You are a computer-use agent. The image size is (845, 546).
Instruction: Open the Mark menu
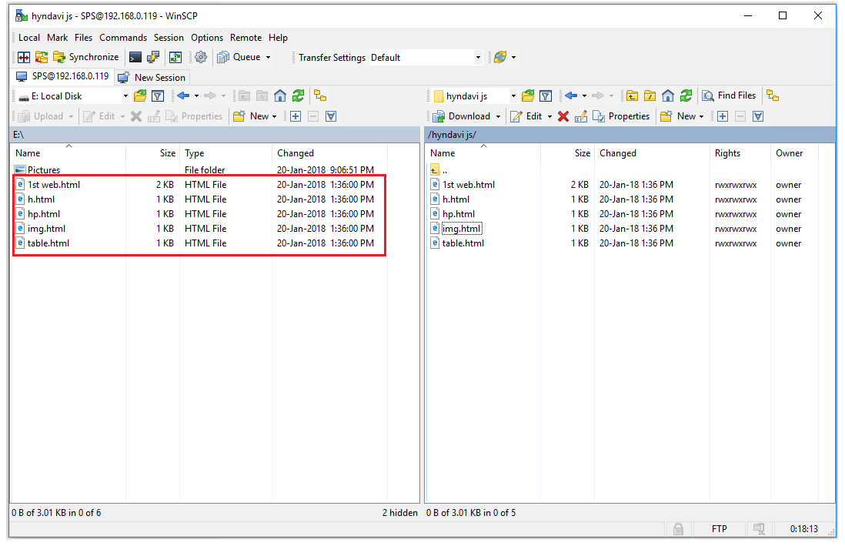point(57,38)
